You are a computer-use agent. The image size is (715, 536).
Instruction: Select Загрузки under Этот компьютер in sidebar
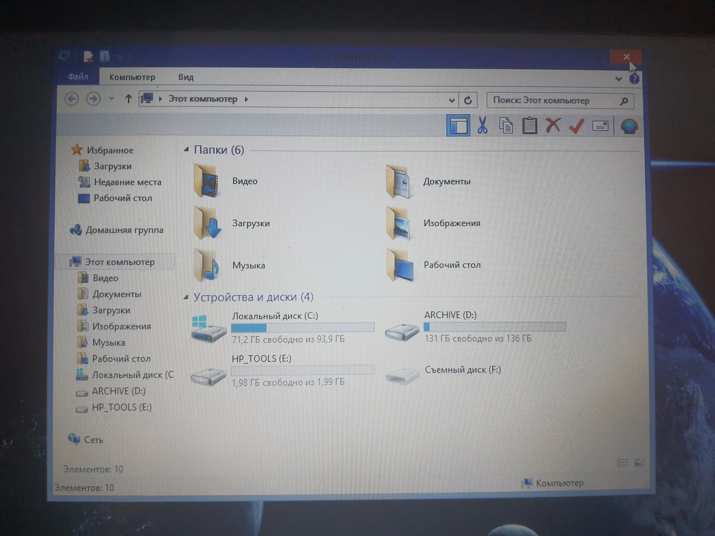104,310
